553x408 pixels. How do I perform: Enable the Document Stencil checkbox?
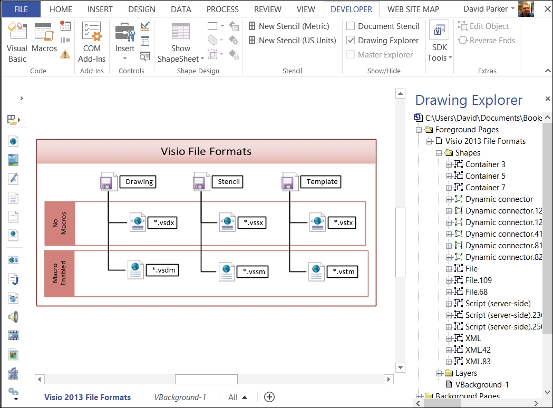(x=351, y=26)
